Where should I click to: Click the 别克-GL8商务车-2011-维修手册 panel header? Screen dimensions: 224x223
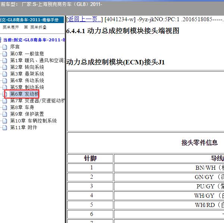pos(32,20)
